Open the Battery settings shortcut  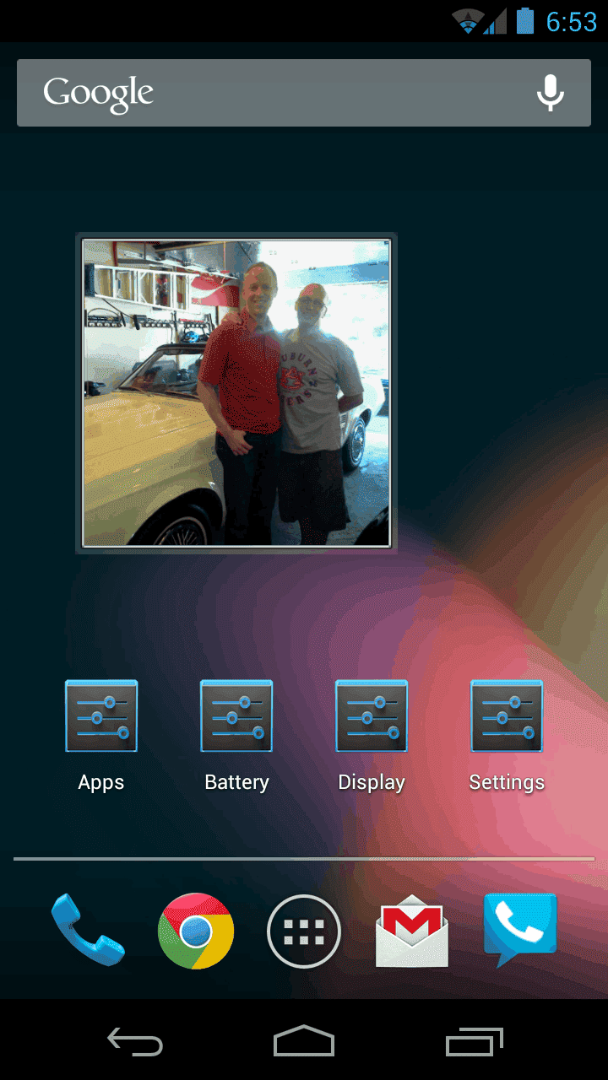tap(236, 716)
